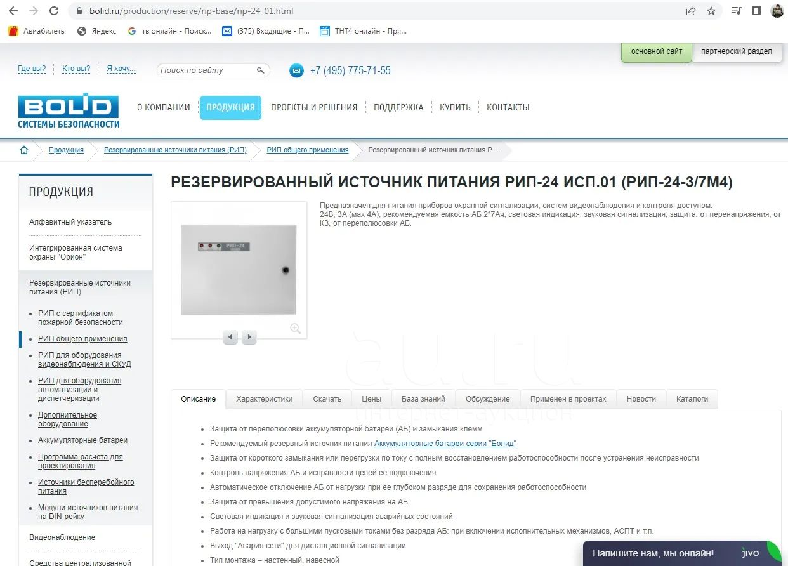Zoom the product image with the magnifier icon
This screenshot has width=788, height=566.
coord(295,328)
